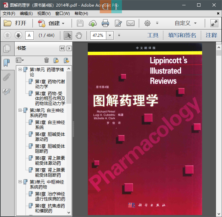The height and width of the screenshot is (217, 222).
Task: Select bookmark 第8章 治疗神经退行性疾病的药
Action: tap(50, 196)
